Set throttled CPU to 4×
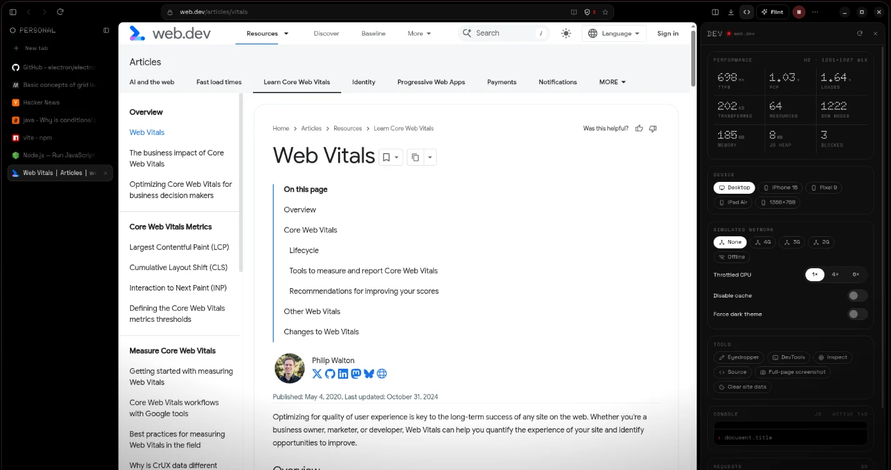The width and height of the screenshot is (891, 470). tap(835, 274)
